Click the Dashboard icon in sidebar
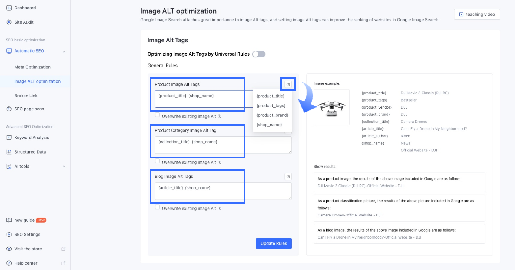Image resolution: width=515 pixels, height=270 pixels. click(x=9, y=8)
